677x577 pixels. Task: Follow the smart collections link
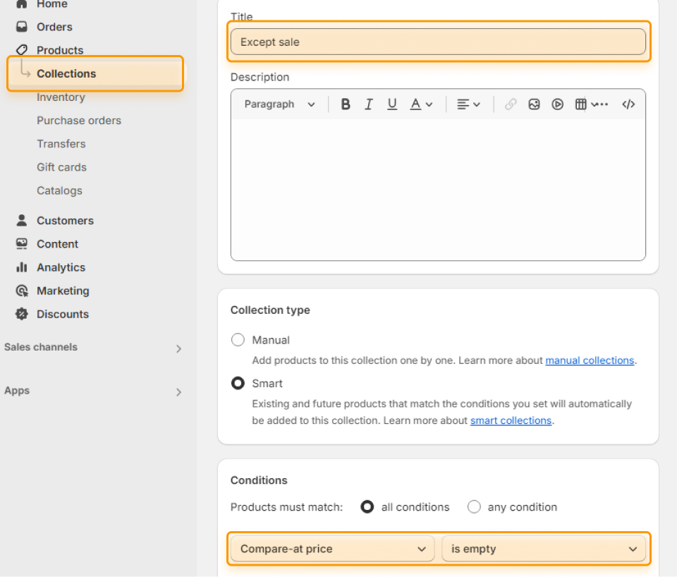click(511, 420)
